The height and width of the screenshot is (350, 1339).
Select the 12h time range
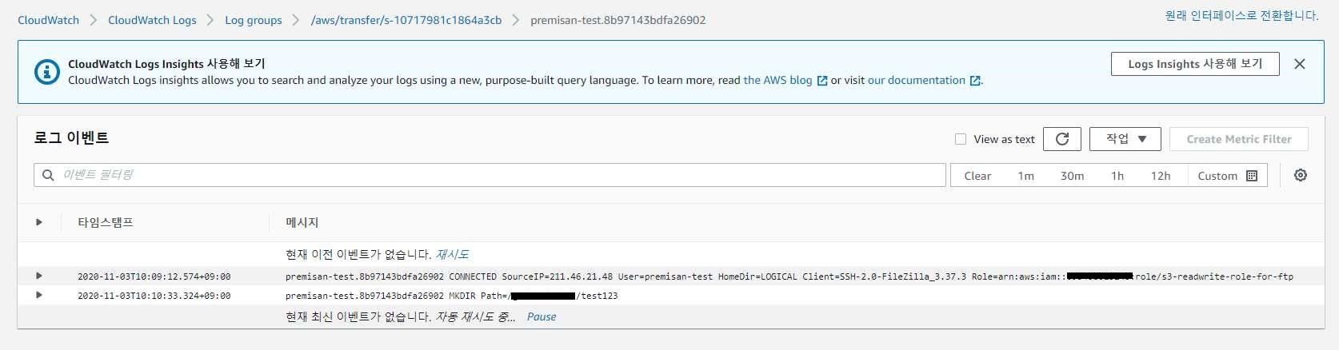coord(1161,176)
